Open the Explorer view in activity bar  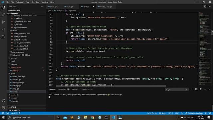point(3,7)
